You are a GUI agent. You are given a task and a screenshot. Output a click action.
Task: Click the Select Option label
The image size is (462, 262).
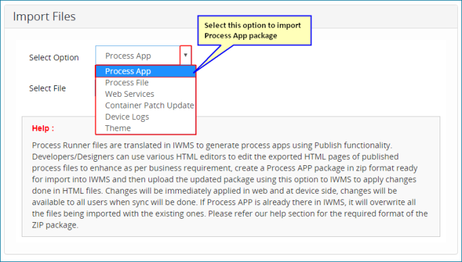[54, 58]
